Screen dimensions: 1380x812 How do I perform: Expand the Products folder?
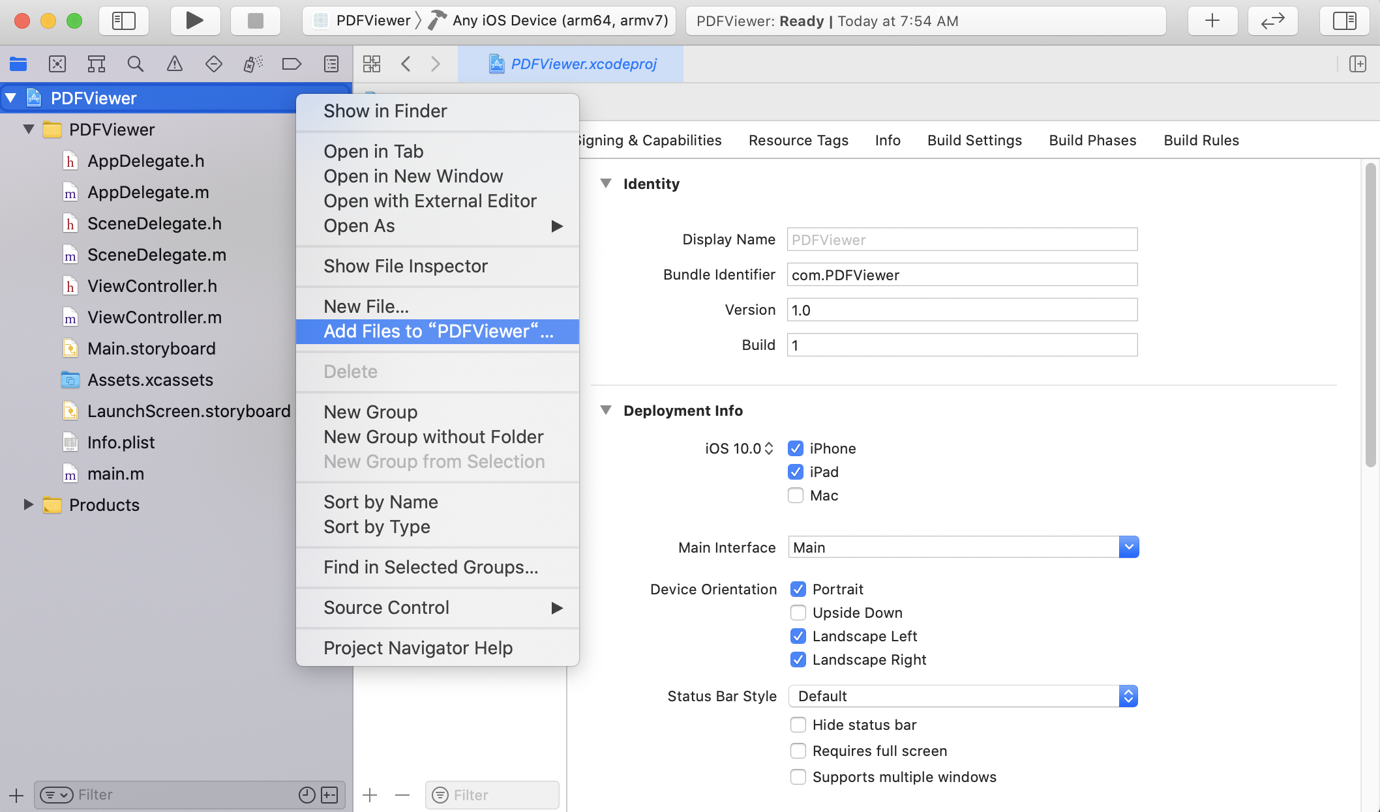click(x=28, y=504)
